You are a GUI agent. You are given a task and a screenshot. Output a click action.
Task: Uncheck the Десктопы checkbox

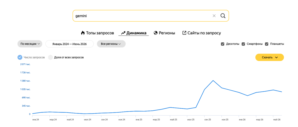(x=223, y=44)
